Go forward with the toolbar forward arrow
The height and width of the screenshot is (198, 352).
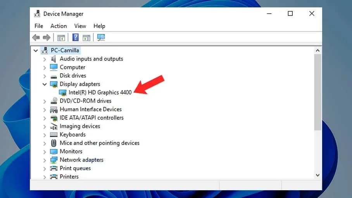click(47, 38)
